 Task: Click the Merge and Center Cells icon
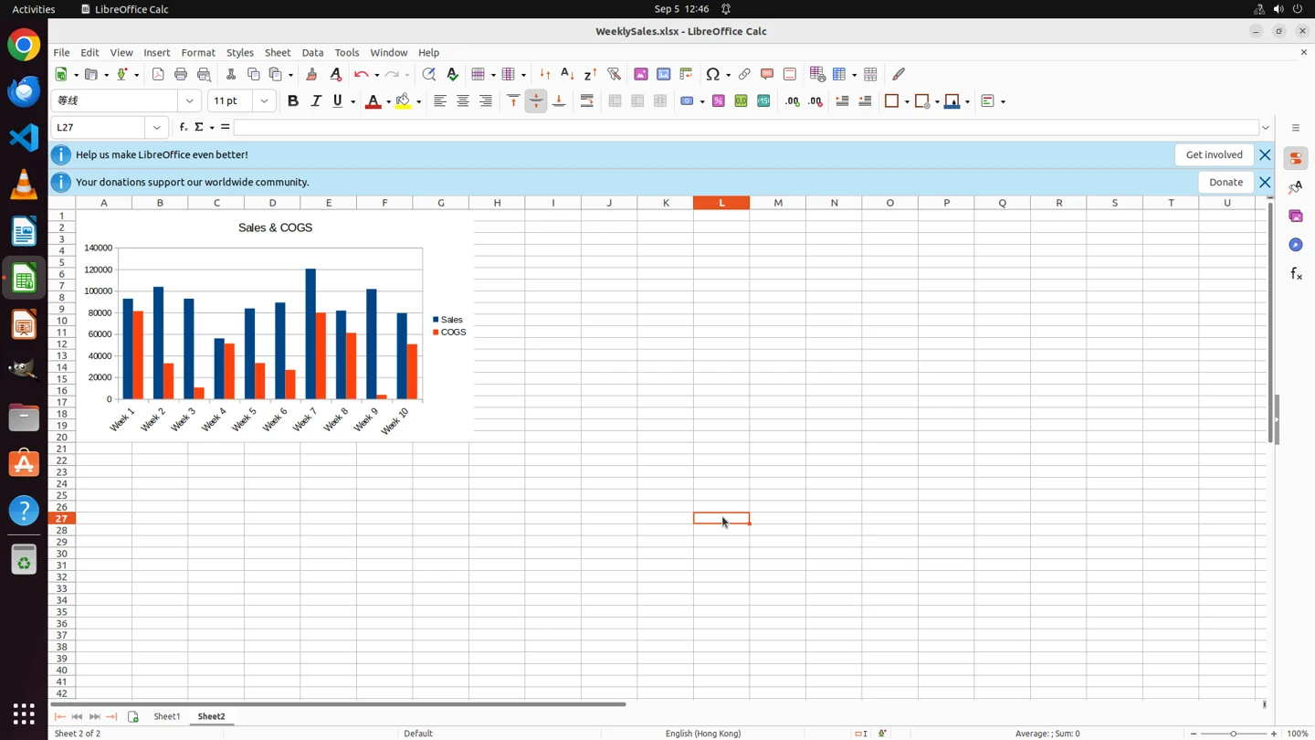(x=615, y=101)
